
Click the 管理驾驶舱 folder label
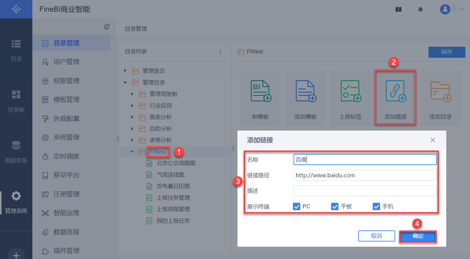click(x=163, y=94)
